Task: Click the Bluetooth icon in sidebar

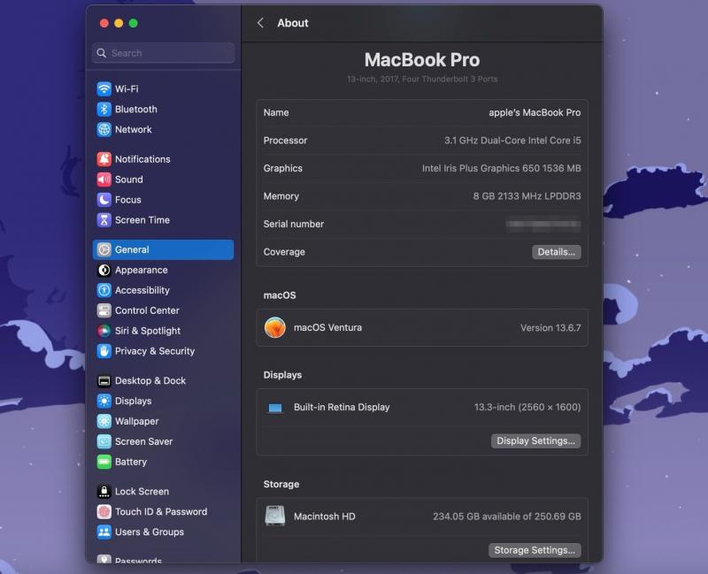Action: click(x=104, y=109)
